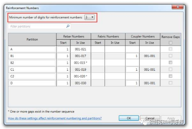Click Start subheader under Fabric Numbers
Viewport: 192px width, 129px height.
point(98,43)
